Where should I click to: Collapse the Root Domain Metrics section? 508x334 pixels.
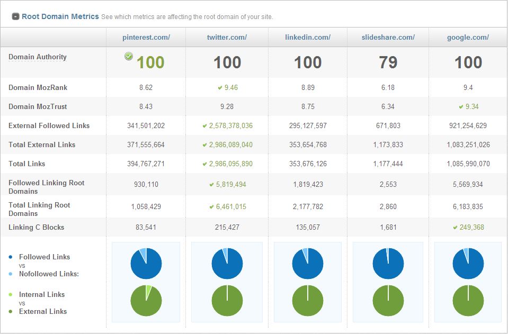click(x=15, y=16)
